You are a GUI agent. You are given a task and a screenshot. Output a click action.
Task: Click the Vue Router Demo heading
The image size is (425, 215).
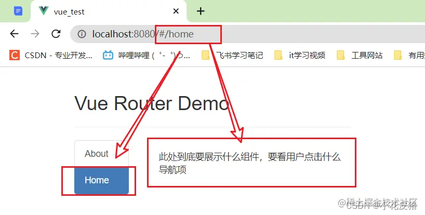152,103
